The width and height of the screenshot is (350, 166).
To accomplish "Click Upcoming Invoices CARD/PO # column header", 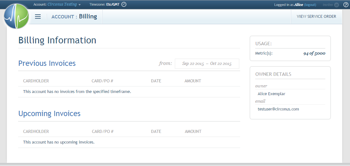I will coord(103,131).
